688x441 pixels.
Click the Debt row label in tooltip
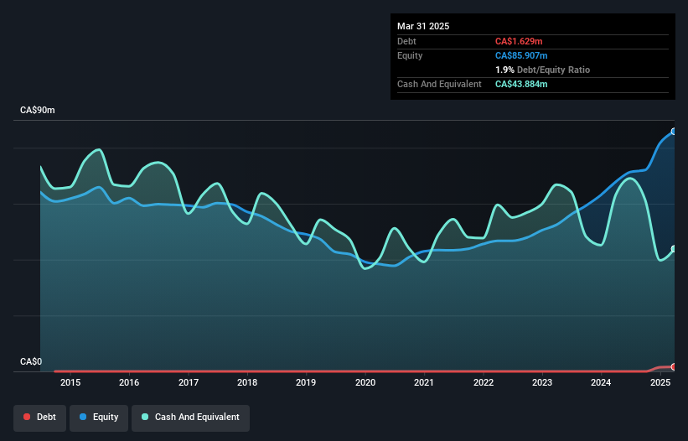pos(406,41)
